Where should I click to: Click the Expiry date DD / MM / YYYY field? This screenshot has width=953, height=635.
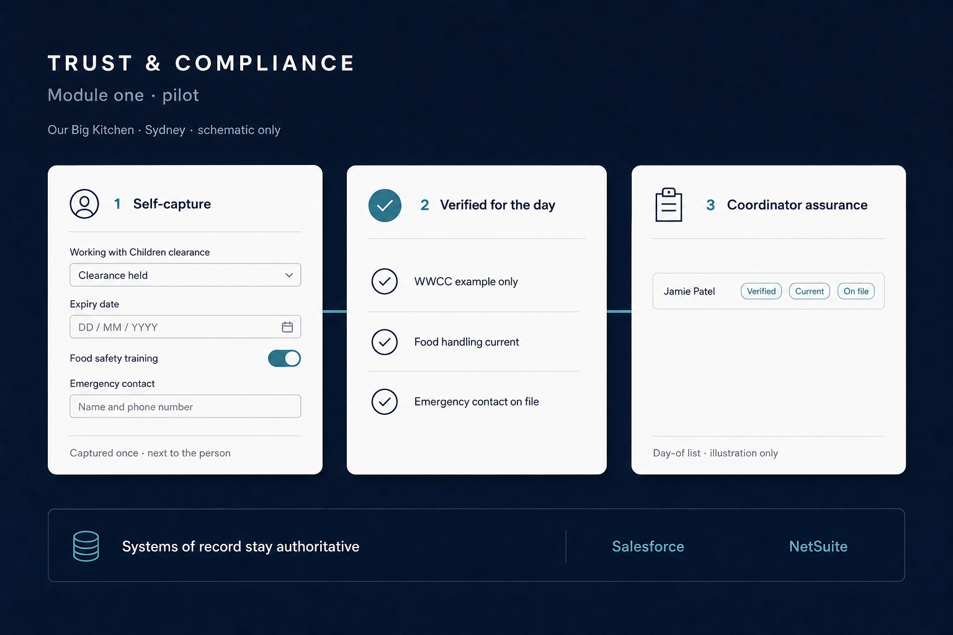pos(186,327)
